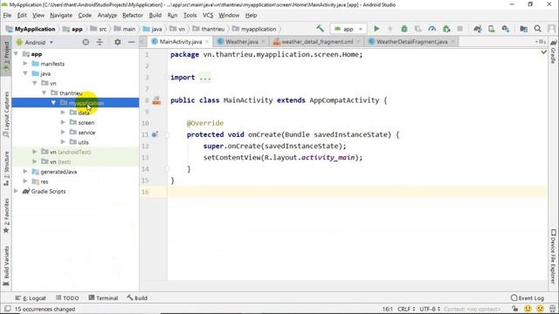This screenshot has height=314, width=559.
Task: Click the Search Everywhere magnifier icon
Action: tap(538, 29)
